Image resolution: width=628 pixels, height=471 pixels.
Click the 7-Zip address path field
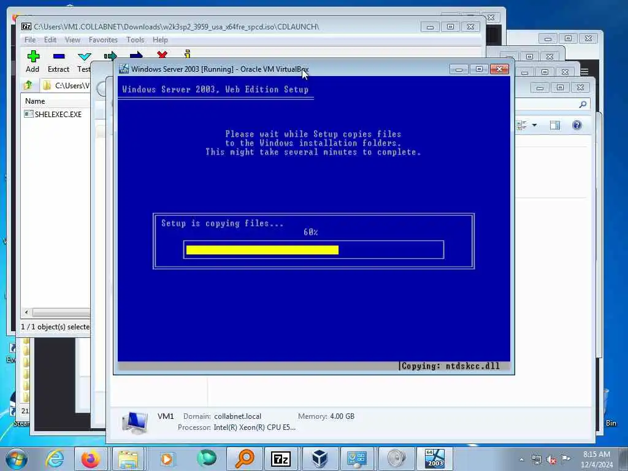tap(66, 85)
